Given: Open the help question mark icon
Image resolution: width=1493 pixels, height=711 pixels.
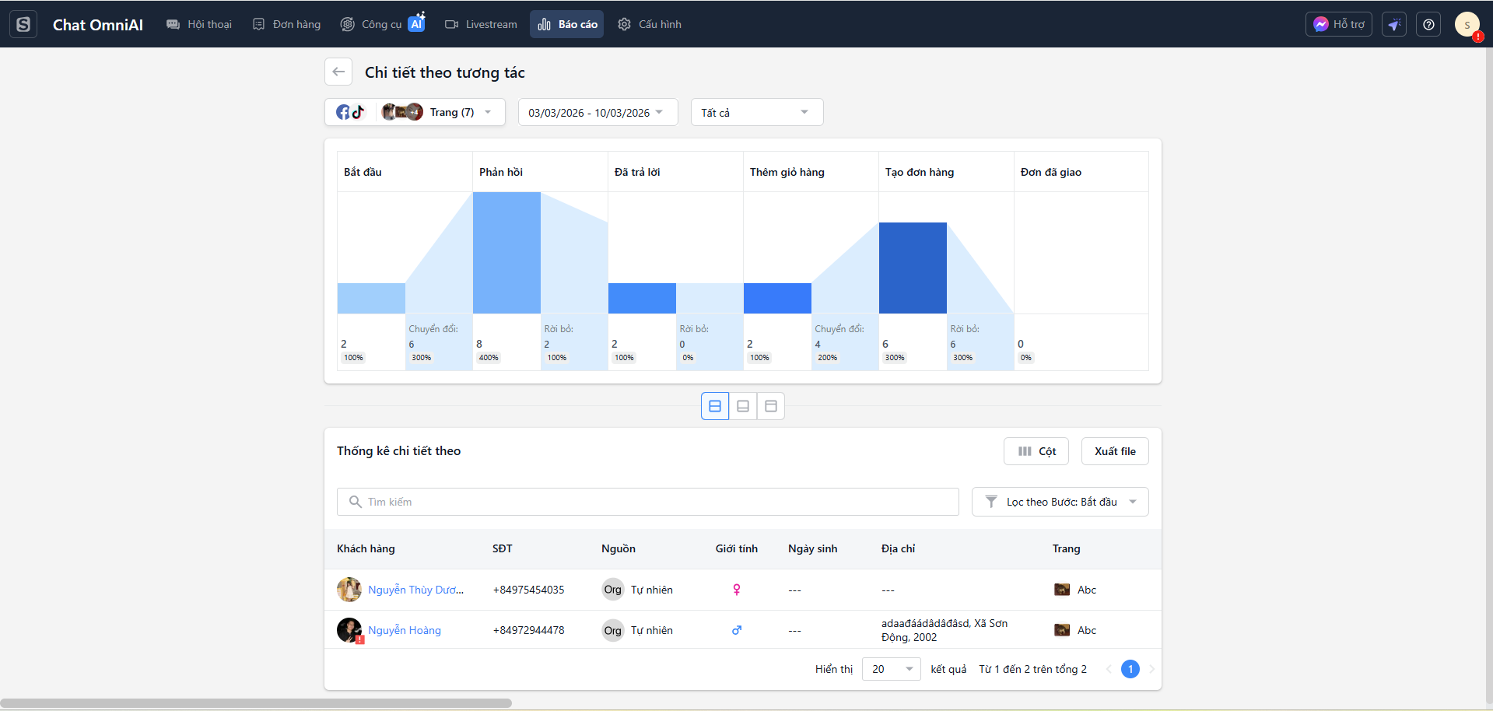Looking at the screenshot, I should (x=1428, y=24).
